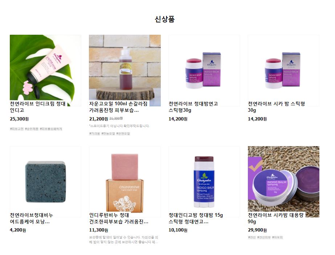
Task: Click the #건선피부 hashtag
Action: coord(264,237)
